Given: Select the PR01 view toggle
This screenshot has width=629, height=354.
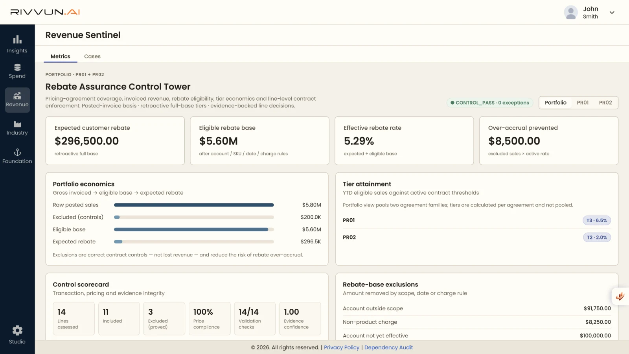Looking at the screenshot, I should (583, 103).
